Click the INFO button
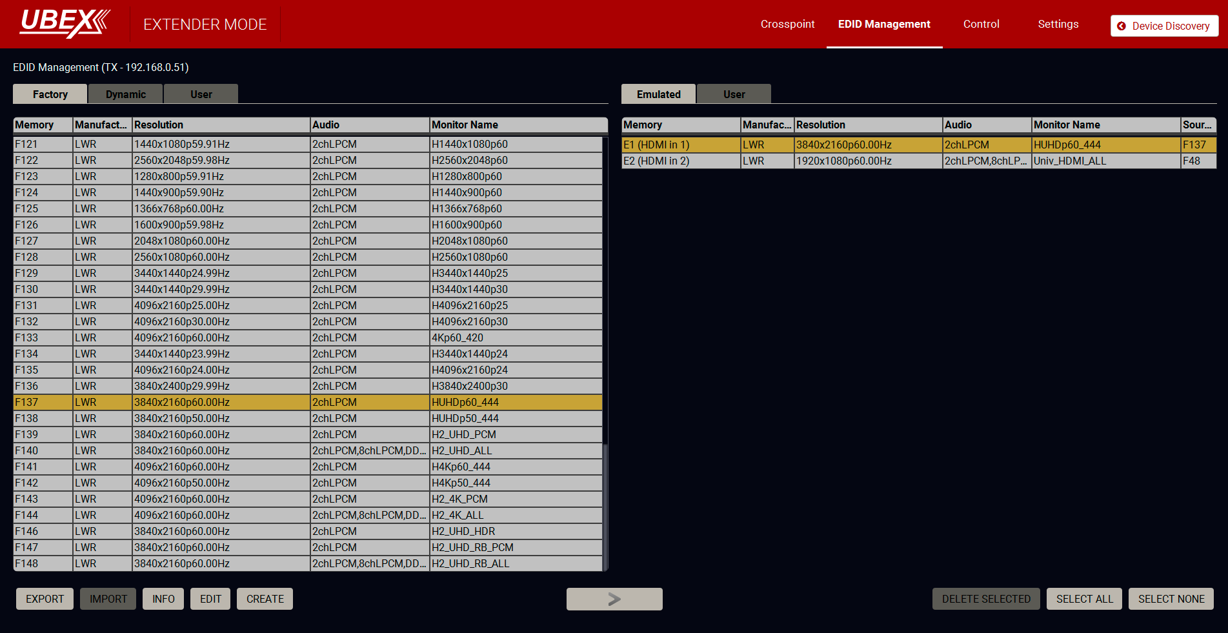The height and width of the screenshot is (633, 1228). tap(163, 599)
